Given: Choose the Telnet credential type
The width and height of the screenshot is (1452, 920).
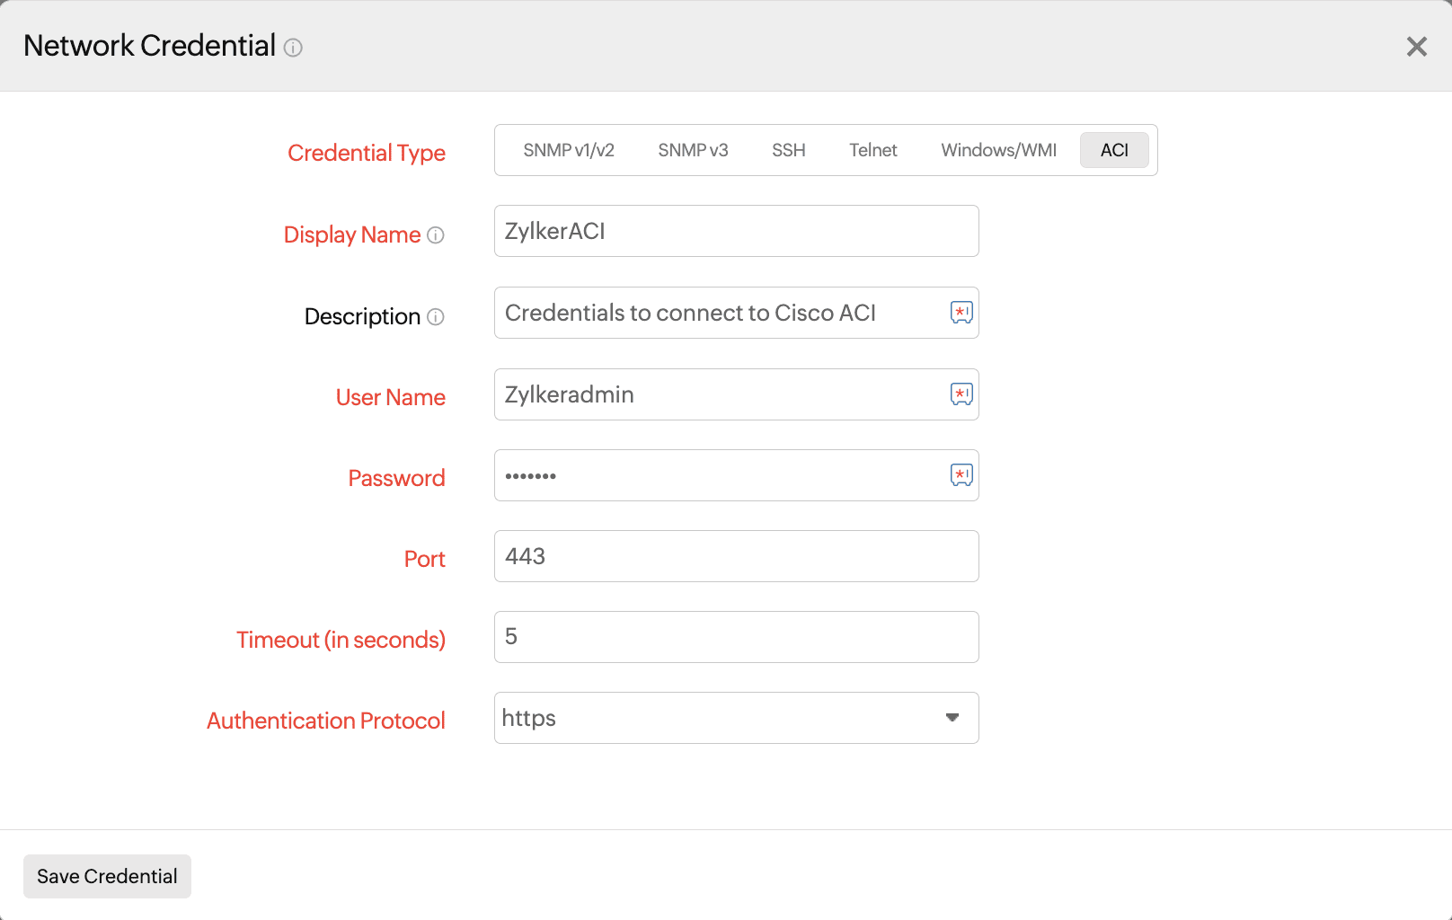Looking at the screenshot, I should click(x=872, y=150).
